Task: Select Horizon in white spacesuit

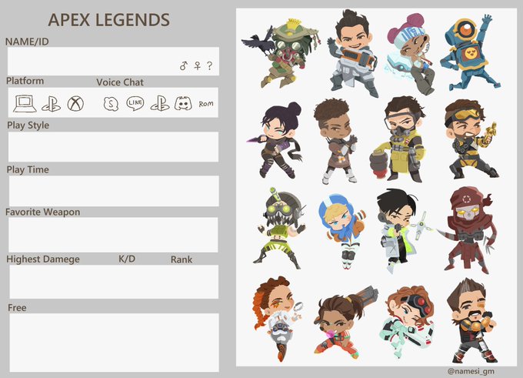Action: point(408,323)
